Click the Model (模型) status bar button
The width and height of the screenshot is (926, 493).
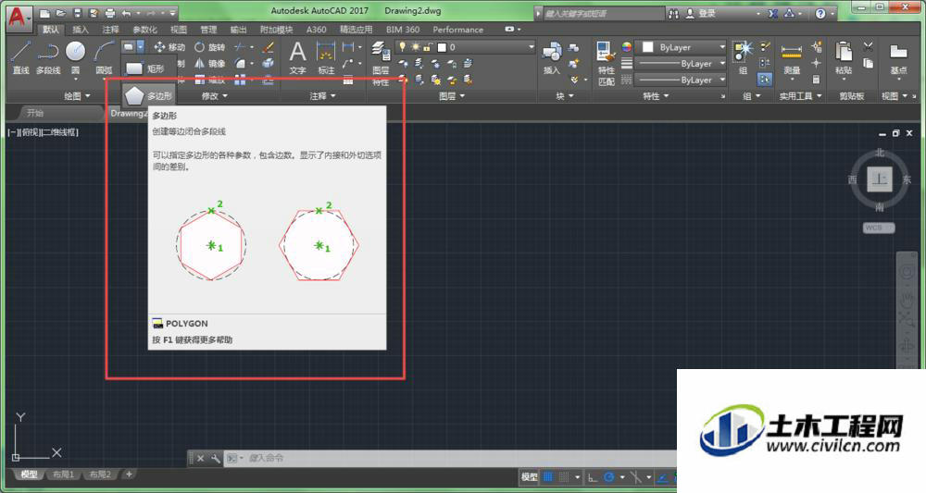(x=530, y=477)
